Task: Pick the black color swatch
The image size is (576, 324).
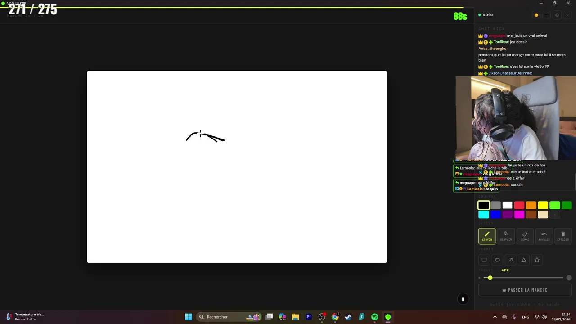Action: point(484,205)
